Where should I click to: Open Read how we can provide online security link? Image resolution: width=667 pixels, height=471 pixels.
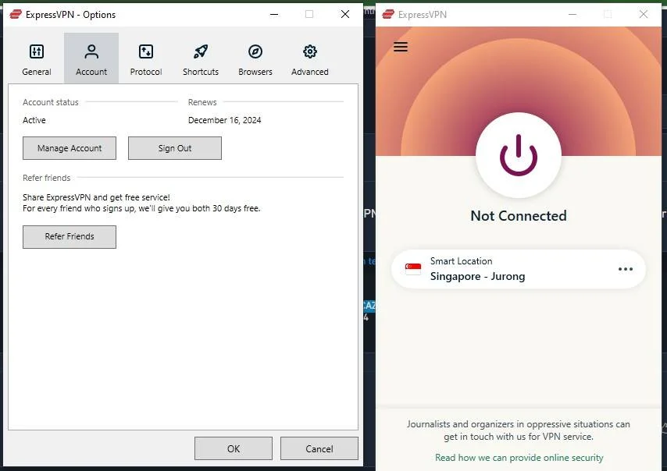pyautogui.click(x=519, y=458)
